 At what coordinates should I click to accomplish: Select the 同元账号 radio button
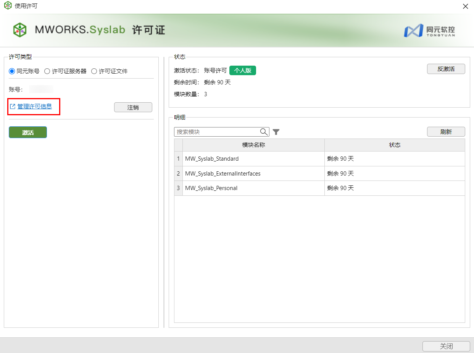12,71
